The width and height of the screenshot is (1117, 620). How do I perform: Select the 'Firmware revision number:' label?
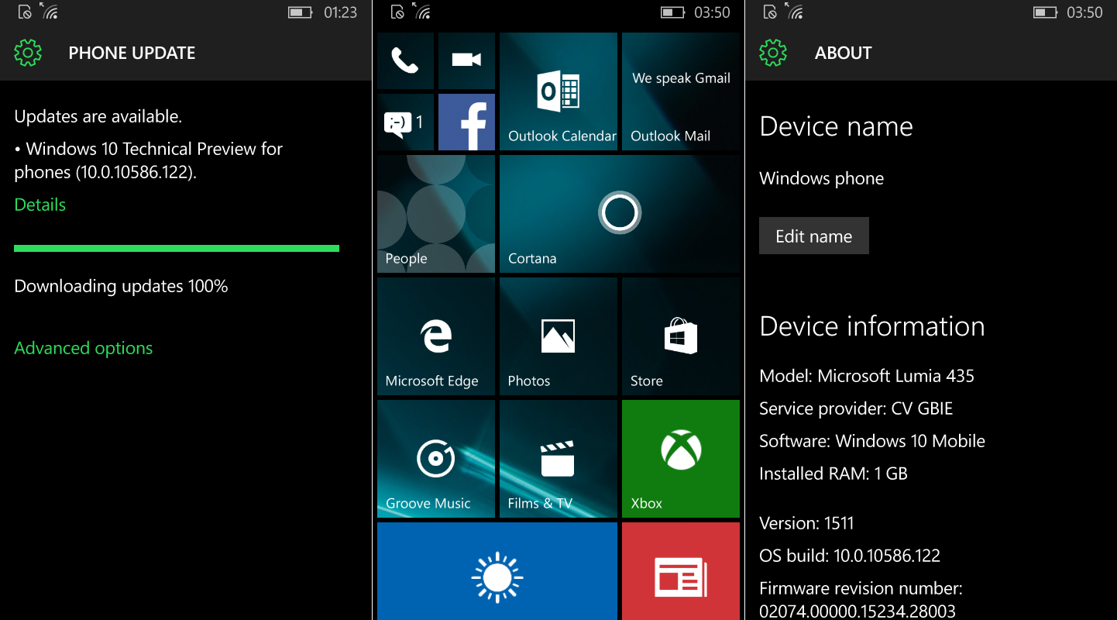pos(861,588)
